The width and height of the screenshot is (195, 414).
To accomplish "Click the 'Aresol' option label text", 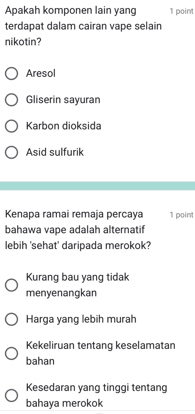I will point(41,74).
